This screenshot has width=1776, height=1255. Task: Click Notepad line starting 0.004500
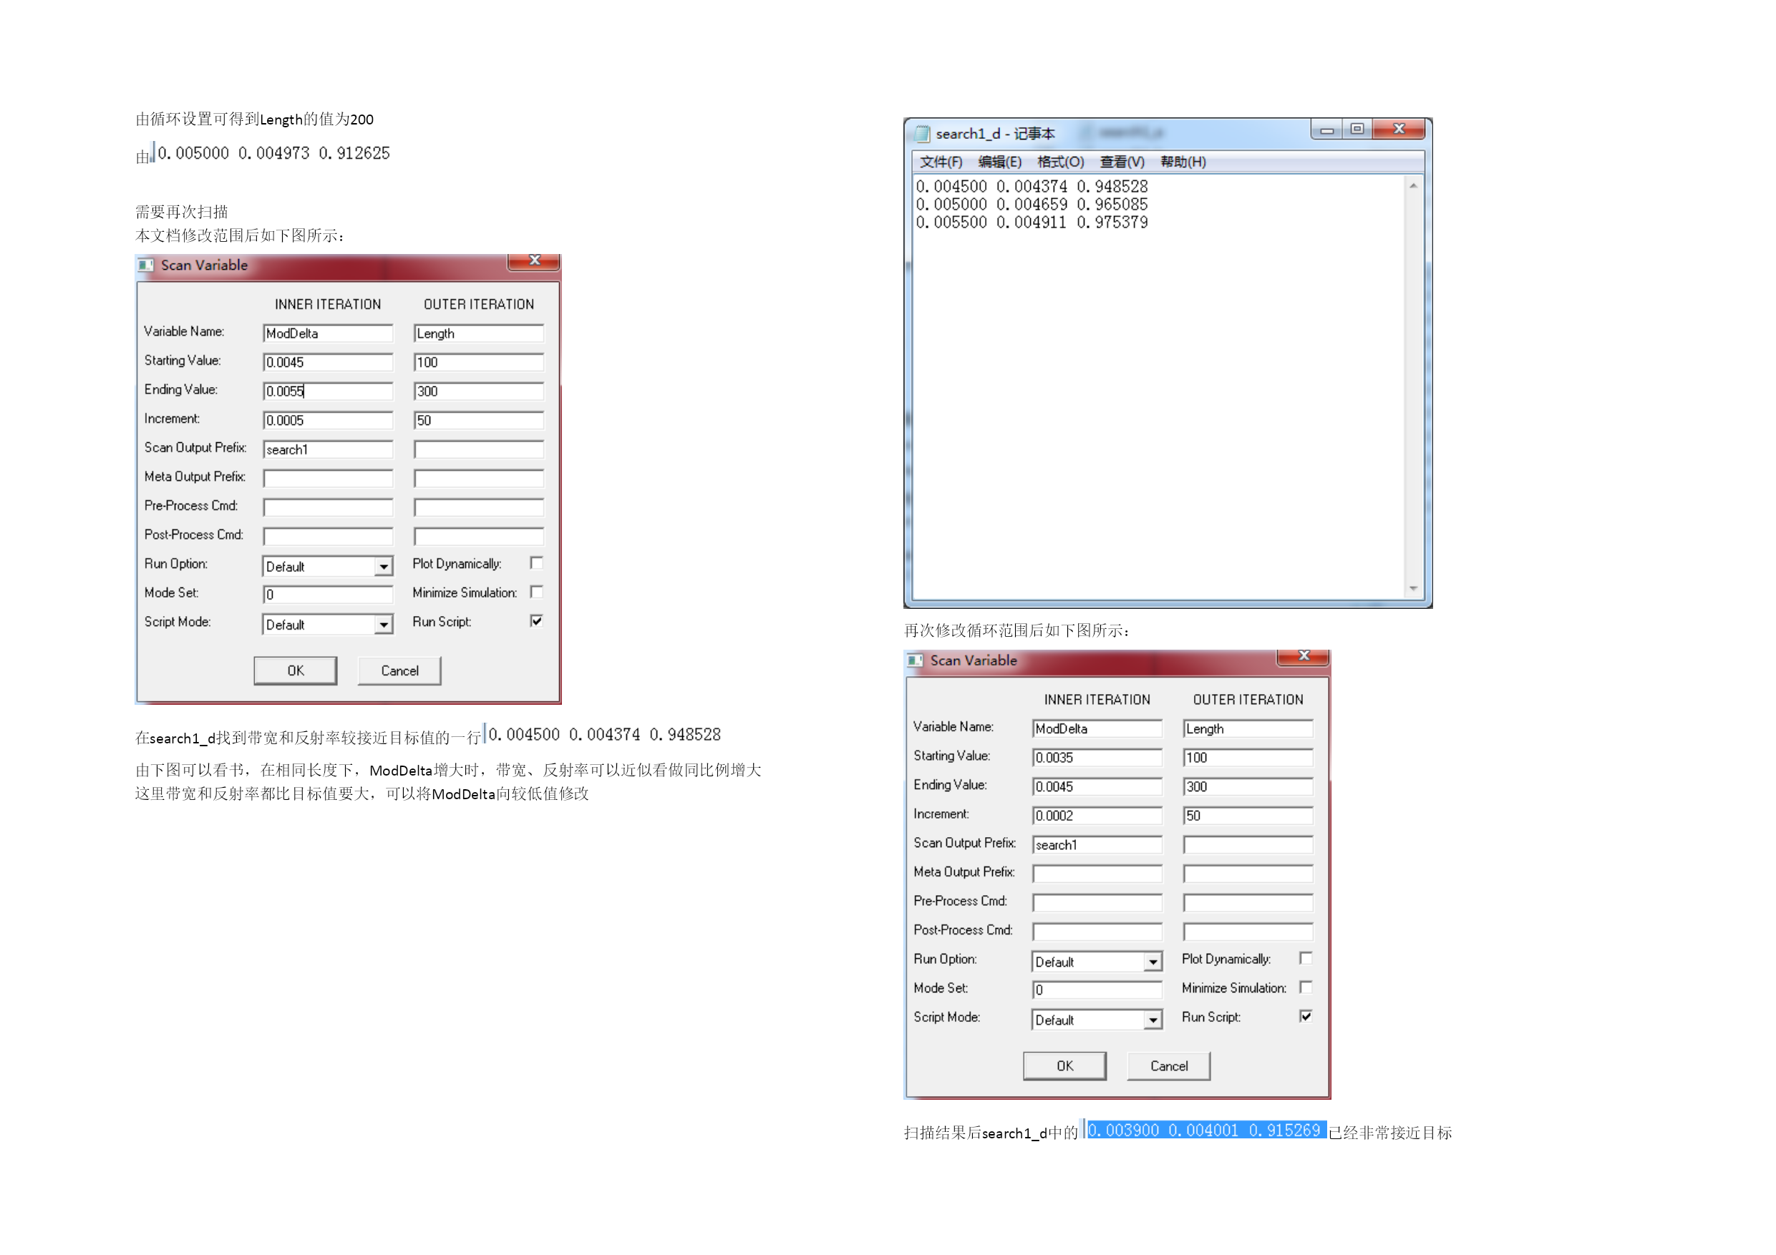1032,186
